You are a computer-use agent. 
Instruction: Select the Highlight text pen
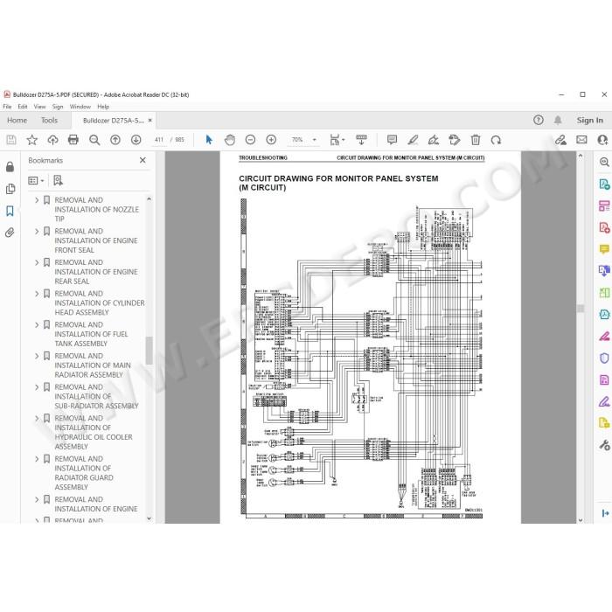pyautogui.click(x=413, y=140)
